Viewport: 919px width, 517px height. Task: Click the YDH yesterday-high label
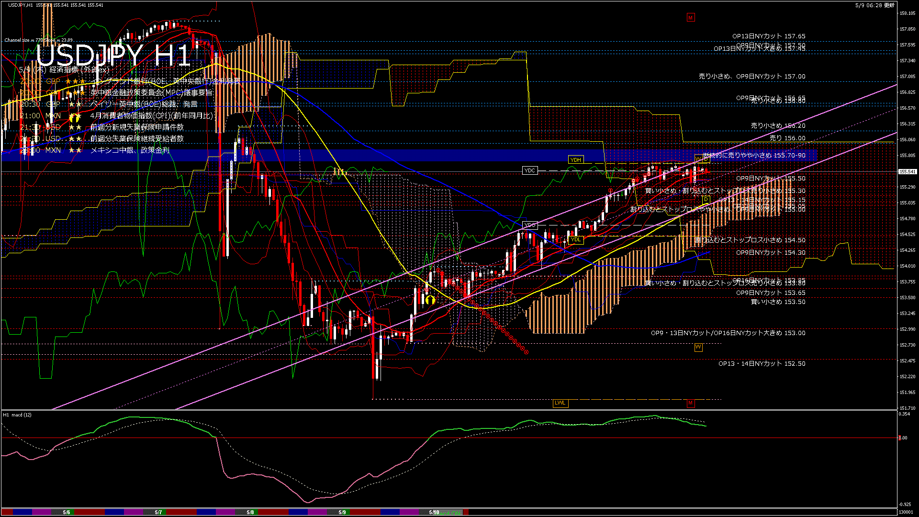[575, 160]
